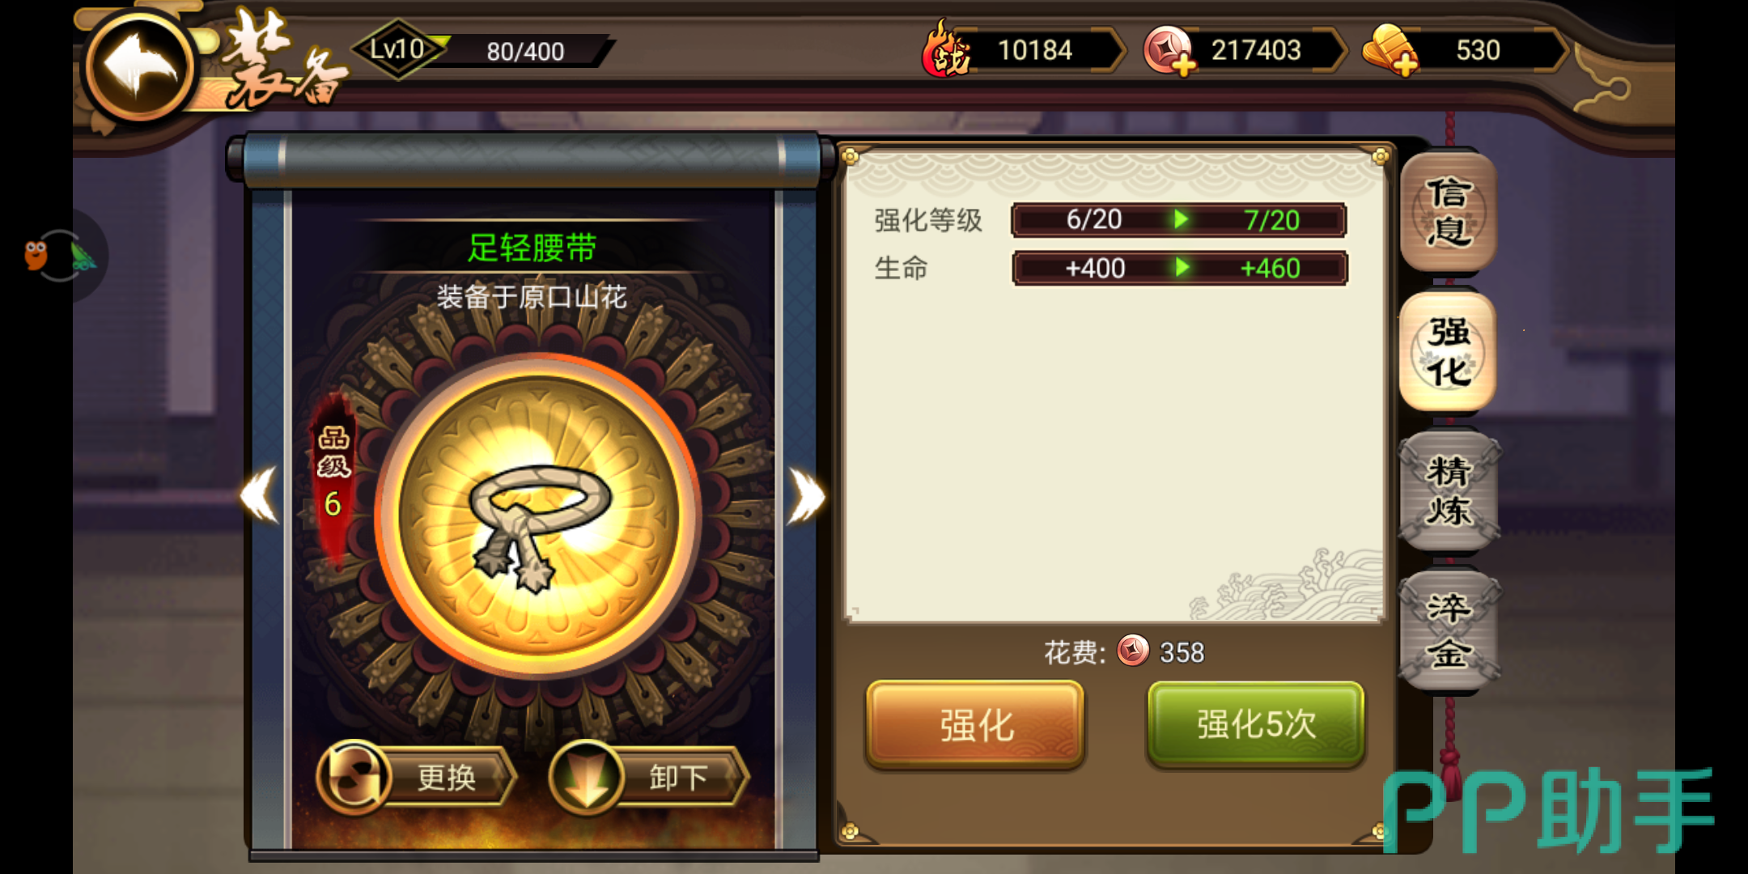Tap the battle power flame icon

[947, 49]
